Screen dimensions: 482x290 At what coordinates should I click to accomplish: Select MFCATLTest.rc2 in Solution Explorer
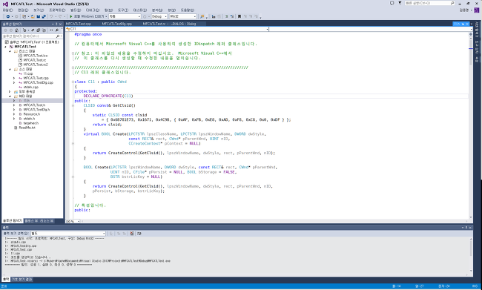click(x=36, y=65)
